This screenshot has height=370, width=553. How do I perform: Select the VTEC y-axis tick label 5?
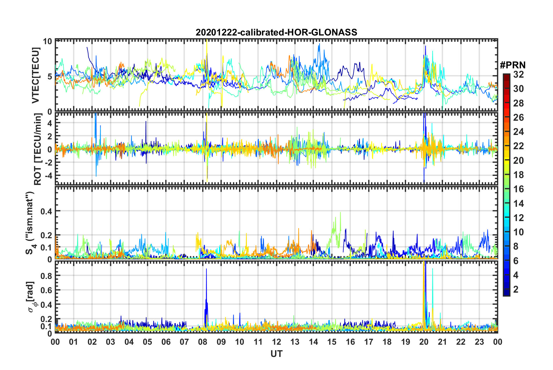pyautogui.click(x=50, y=77)
